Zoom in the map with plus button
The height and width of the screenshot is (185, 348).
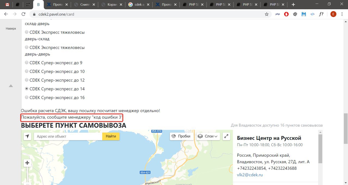point(27,163)
